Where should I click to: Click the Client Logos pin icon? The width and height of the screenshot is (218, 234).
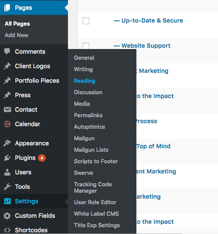click(x=7, y=66)
